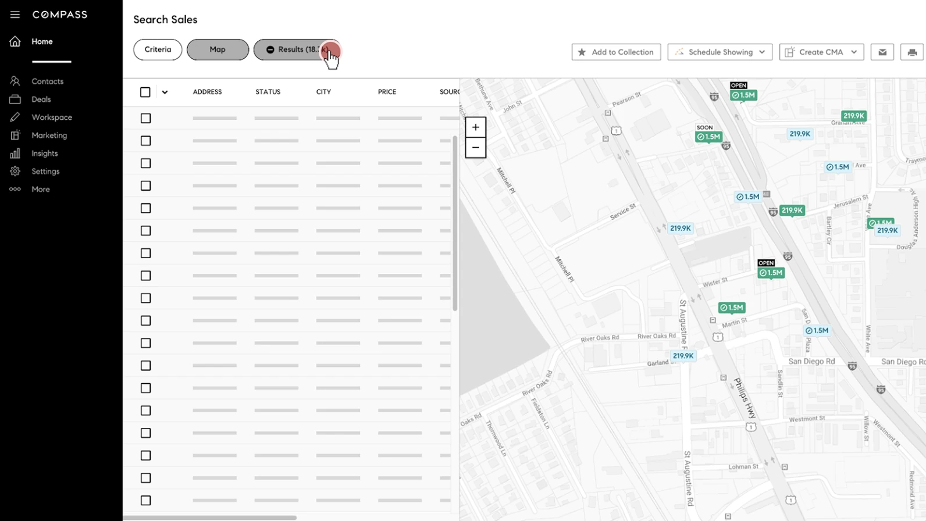Click the 219.9K pin near Service St
The height and width of the screenshot is (521, 926).
click(x=681, y=229)
